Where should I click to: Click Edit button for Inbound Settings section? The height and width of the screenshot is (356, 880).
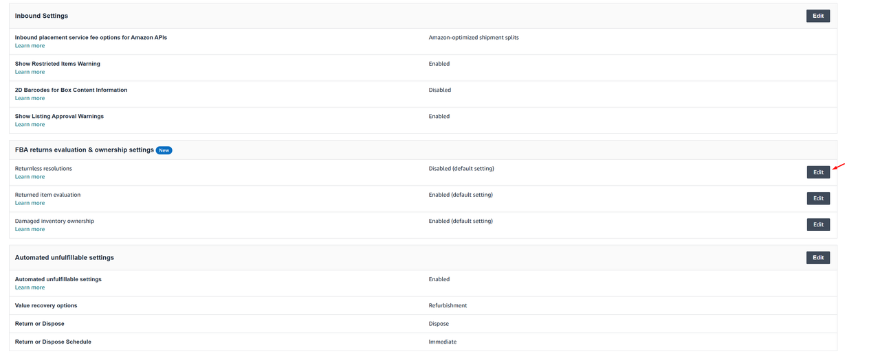click(817, 16)
